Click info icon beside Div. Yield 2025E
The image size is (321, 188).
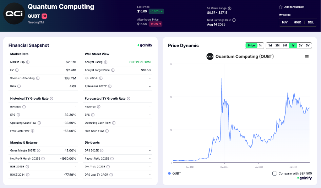pos(108,166)
